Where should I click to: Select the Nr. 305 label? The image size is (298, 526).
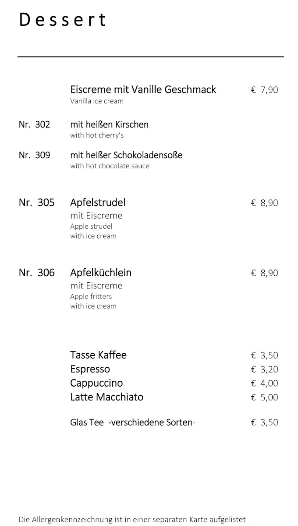click(x=37, y=203)
